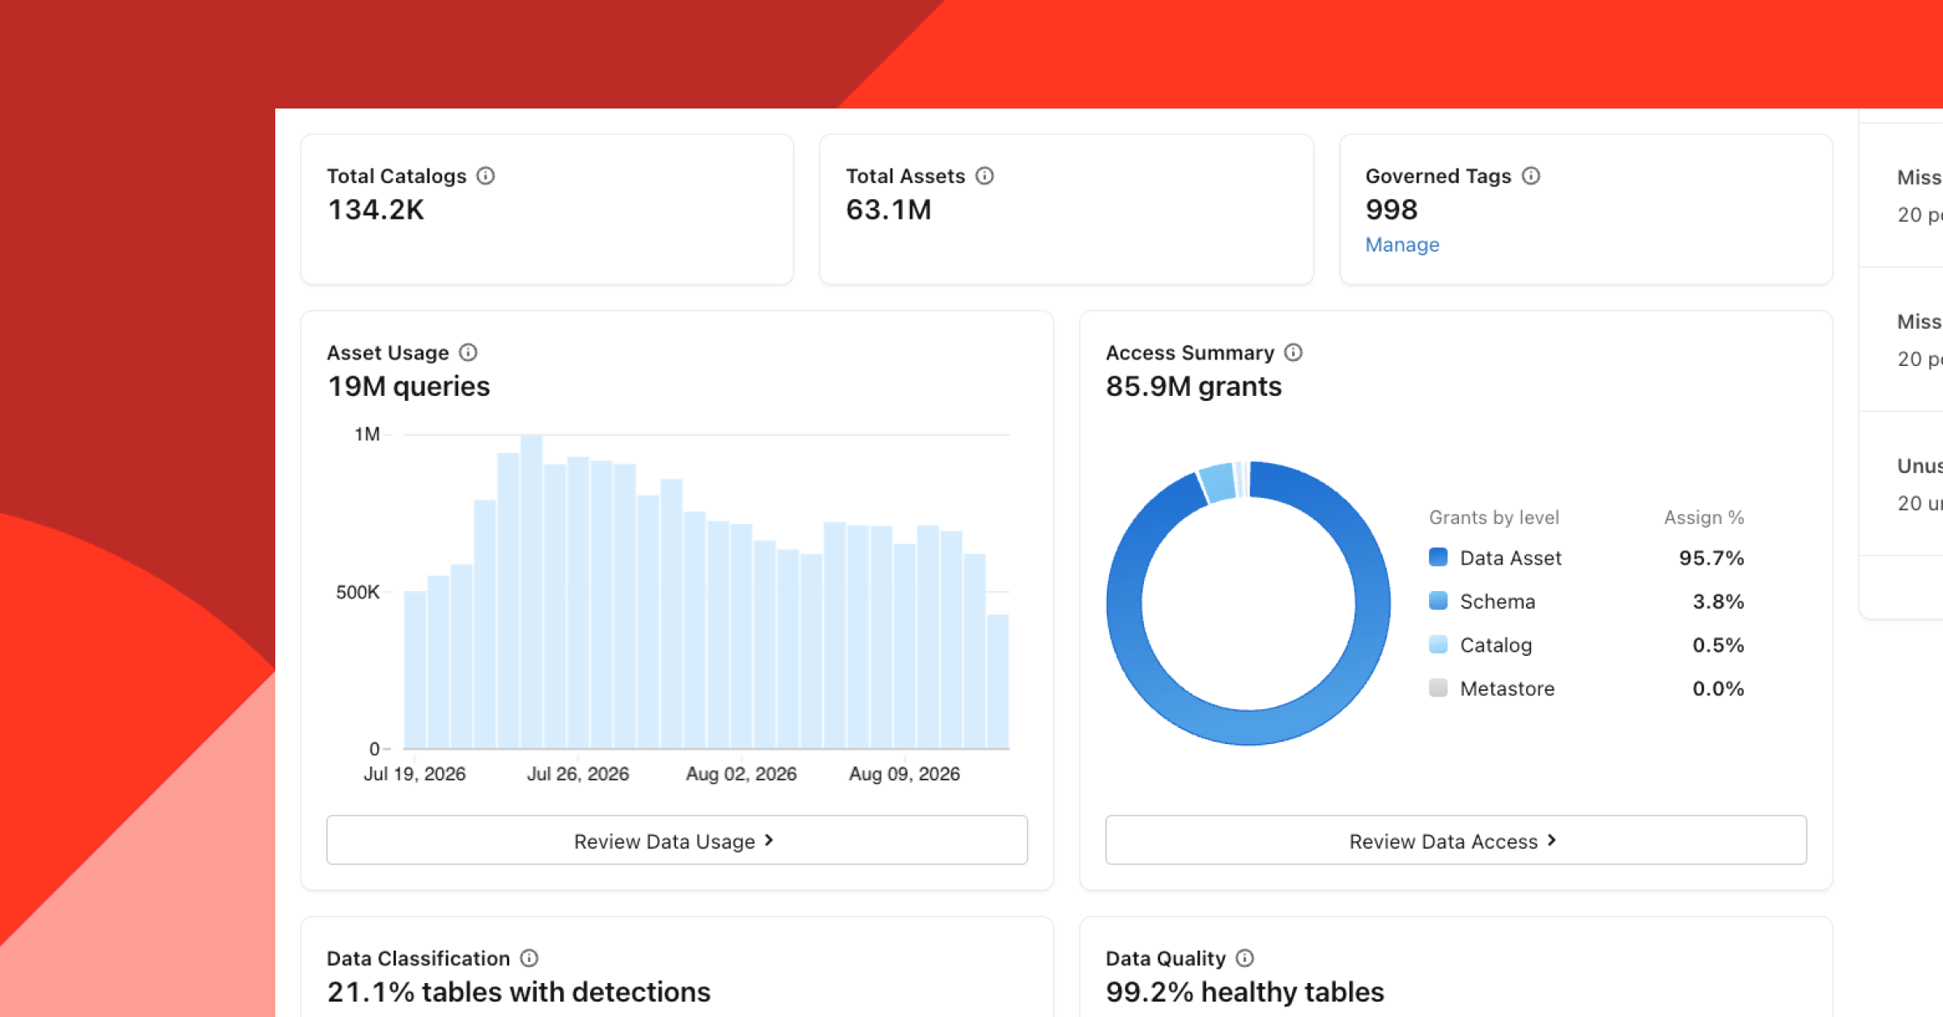Click the Total Assets info icon
The height and width of the screenshot is (1017, 1943).
pyautogui.click(x=984, y=176)
